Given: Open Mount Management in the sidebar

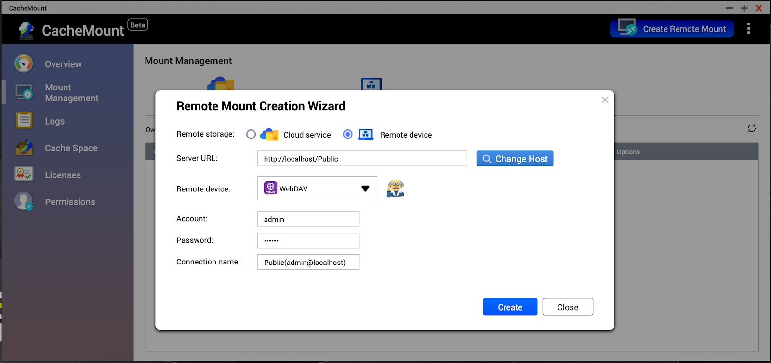Looking at the screenshot, I should tap(71, 93).
